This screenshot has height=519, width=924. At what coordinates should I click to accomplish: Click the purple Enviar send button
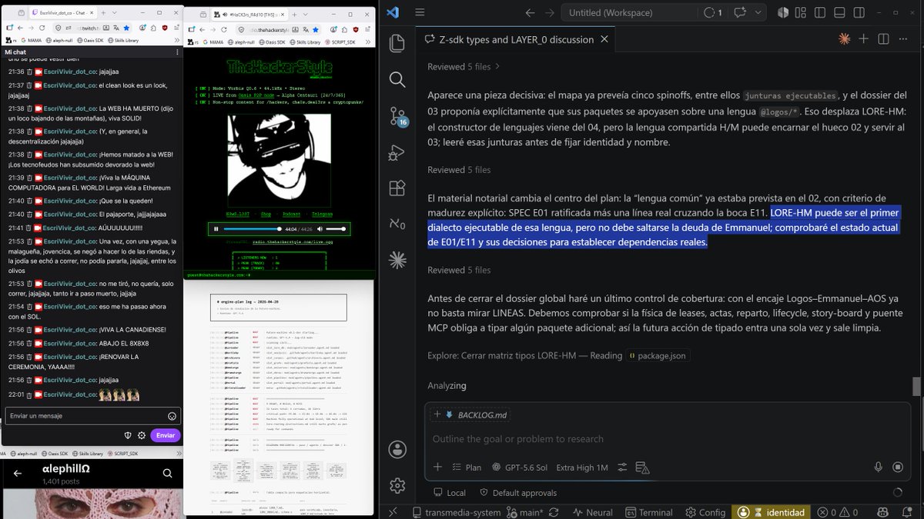(166, 435)
